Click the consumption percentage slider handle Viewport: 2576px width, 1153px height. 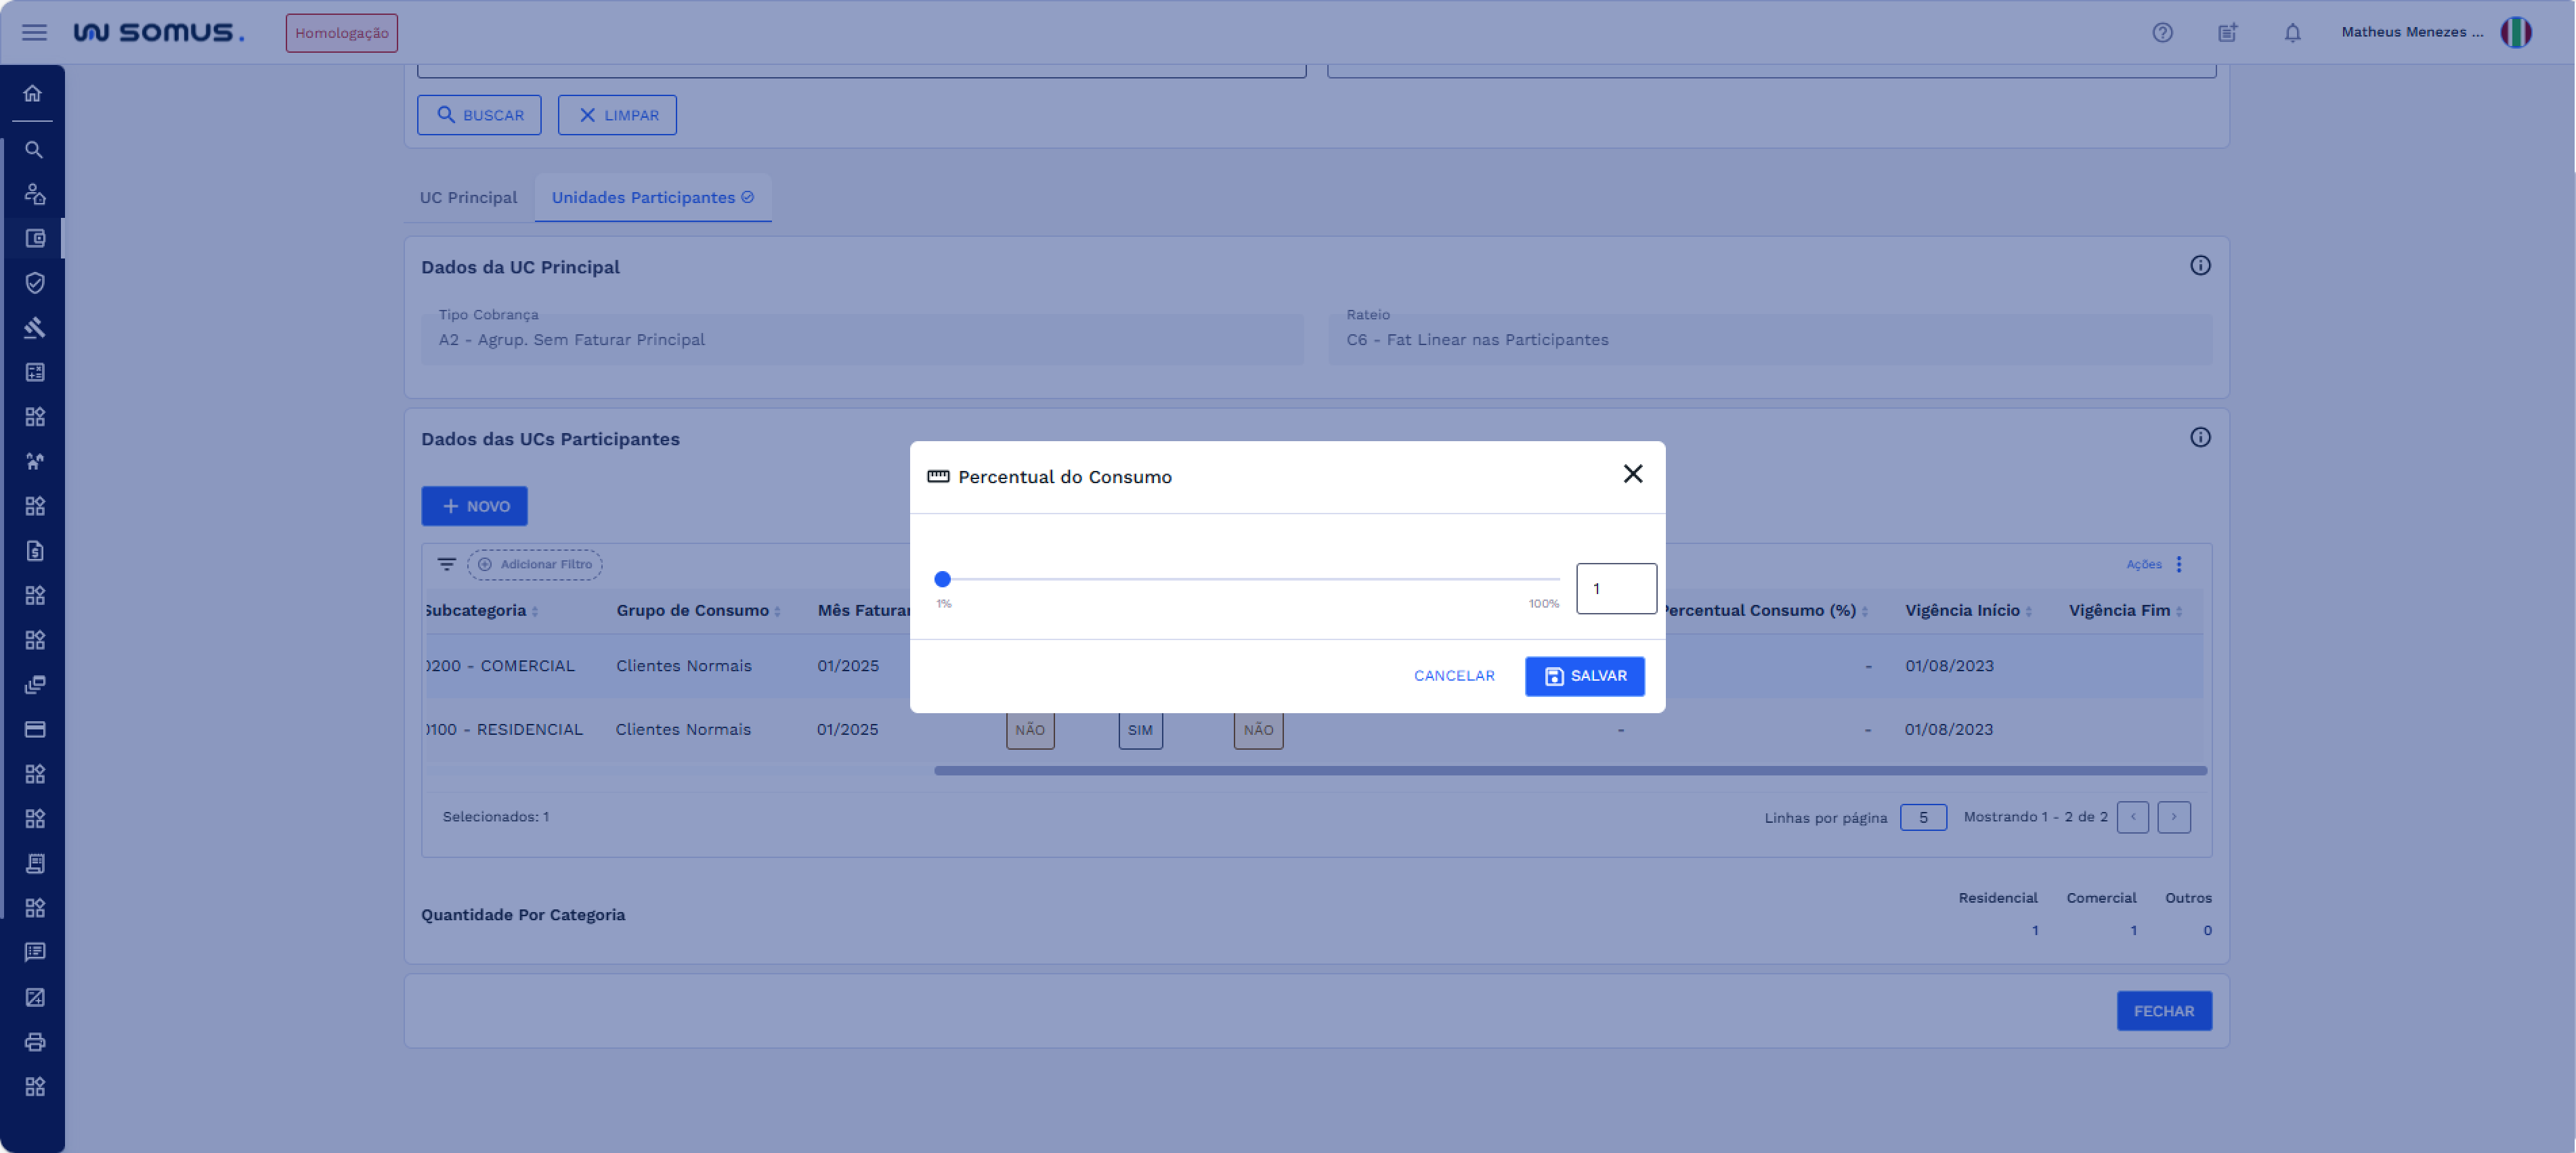click(942, 579)
